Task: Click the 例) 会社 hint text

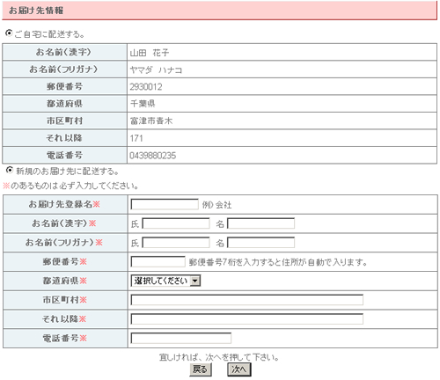Action: tap(216, 205)
